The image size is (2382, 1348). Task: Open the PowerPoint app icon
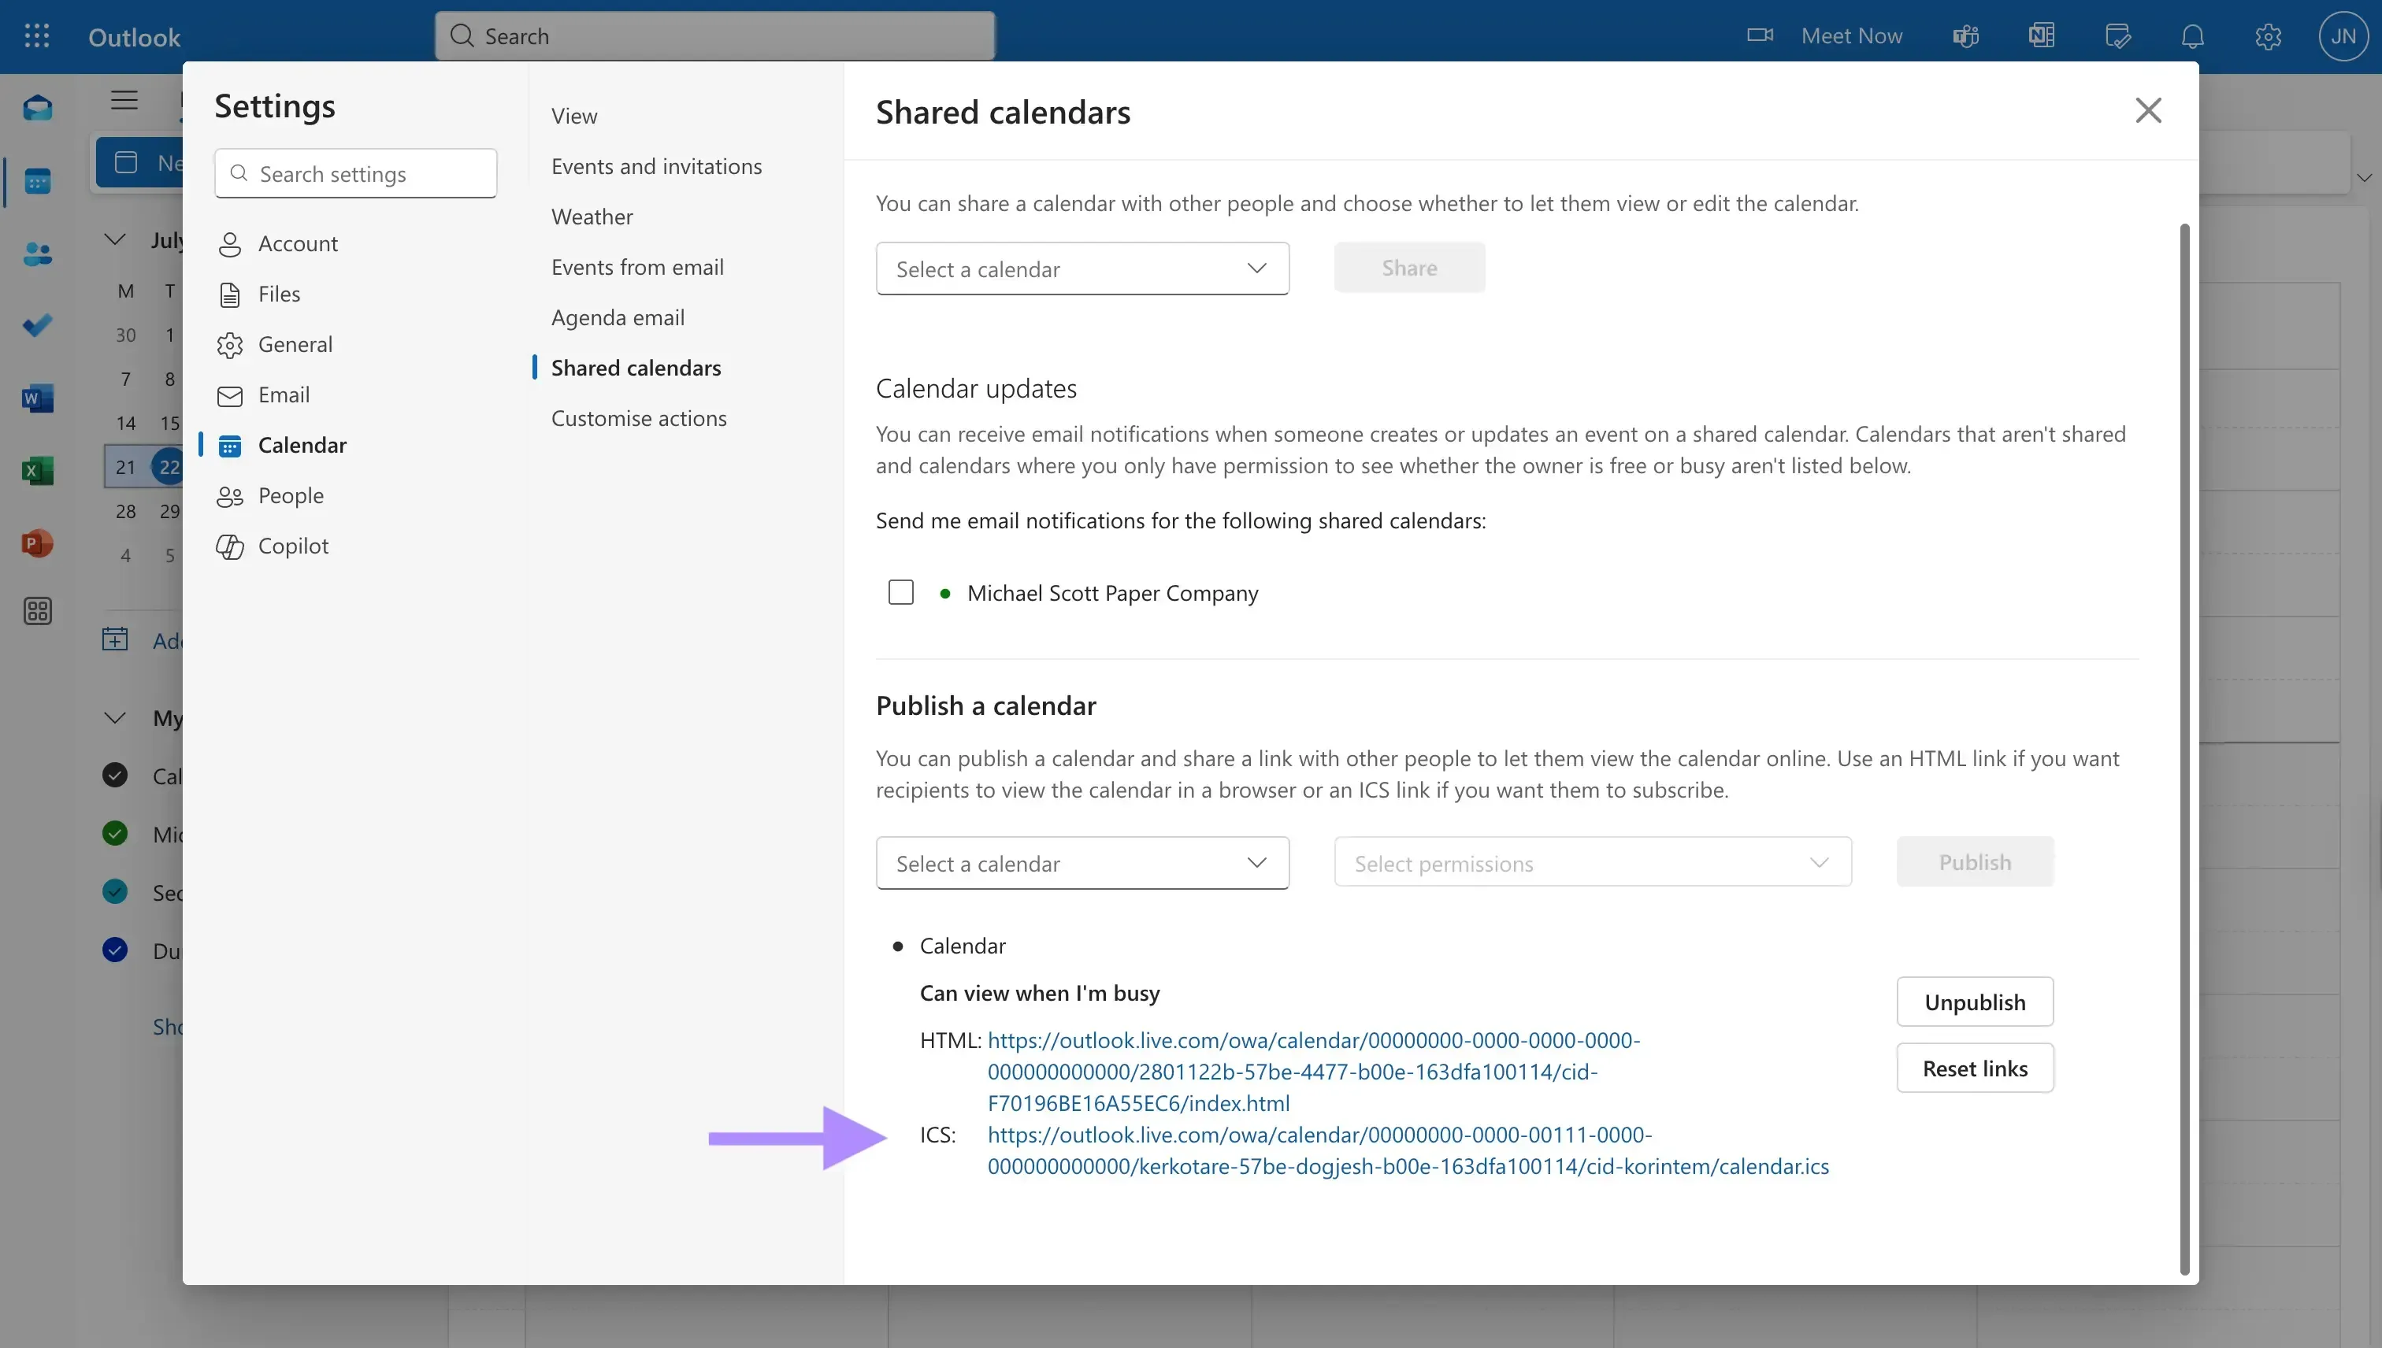click(37, 543)
